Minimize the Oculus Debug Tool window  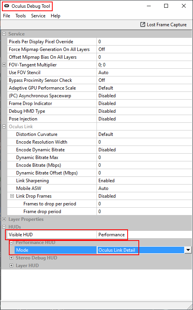[x=149, y=6]
